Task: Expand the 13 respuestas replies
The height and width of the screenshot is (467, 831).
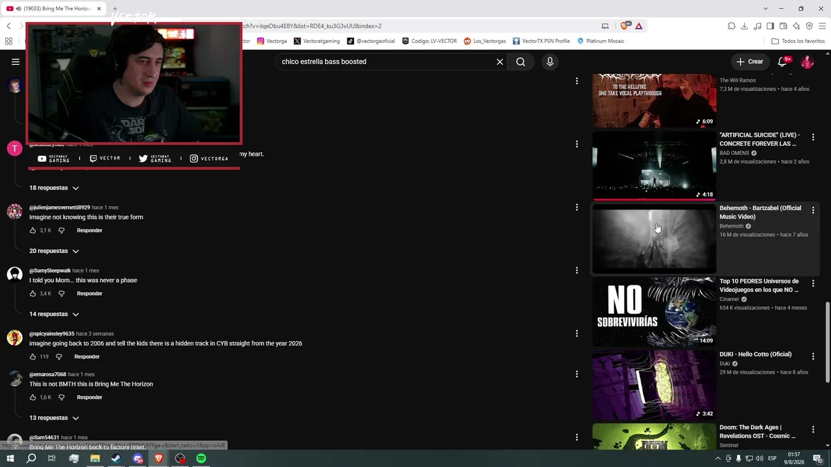Action: [x=54, y=418]
